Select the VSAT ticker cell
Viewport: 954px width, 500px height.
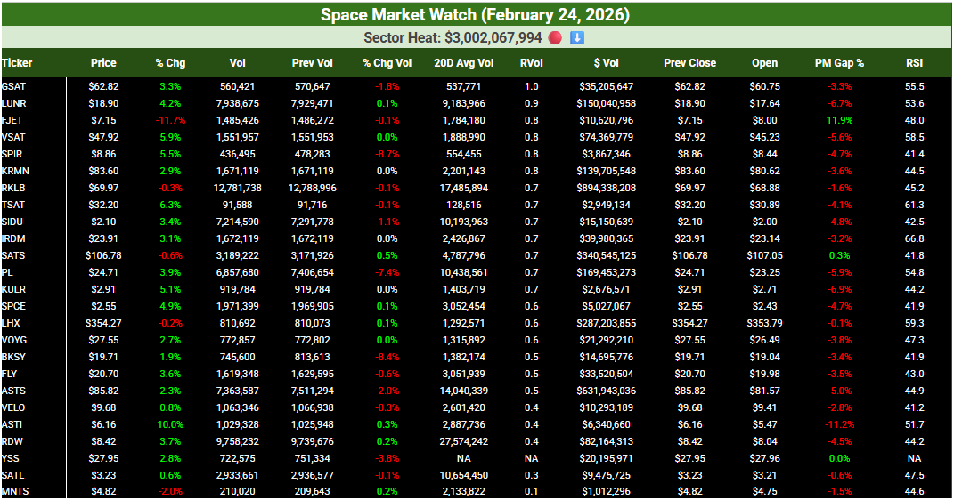(x=13, y=137)
